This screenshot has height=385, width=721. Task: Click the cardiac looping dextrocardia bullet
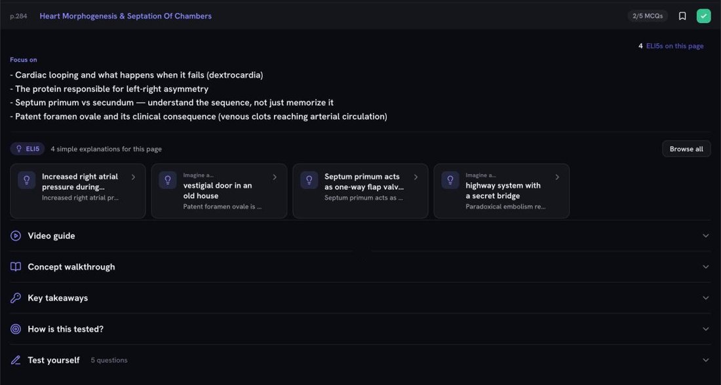[x=136, y=75]
